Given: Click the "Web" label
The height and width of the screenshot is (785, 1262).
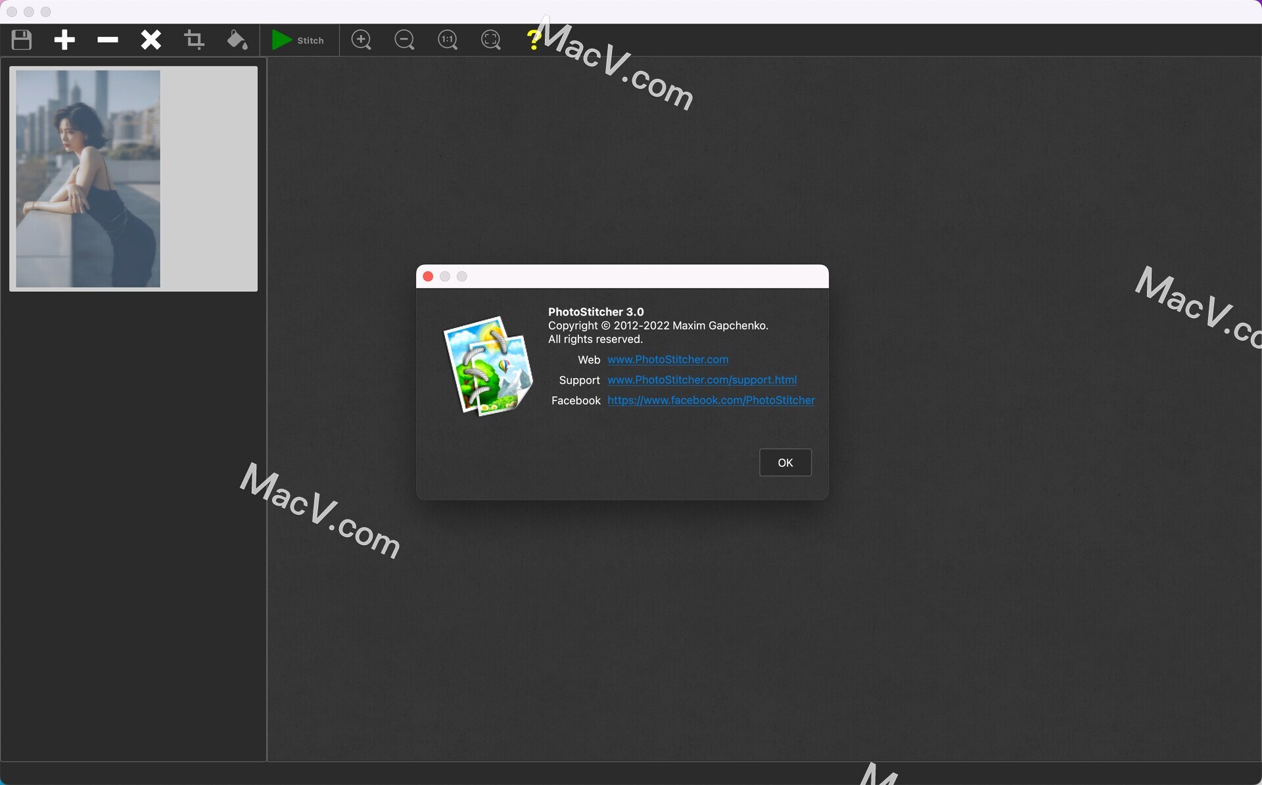Looking at the screenshot, I should pos(589,360).
